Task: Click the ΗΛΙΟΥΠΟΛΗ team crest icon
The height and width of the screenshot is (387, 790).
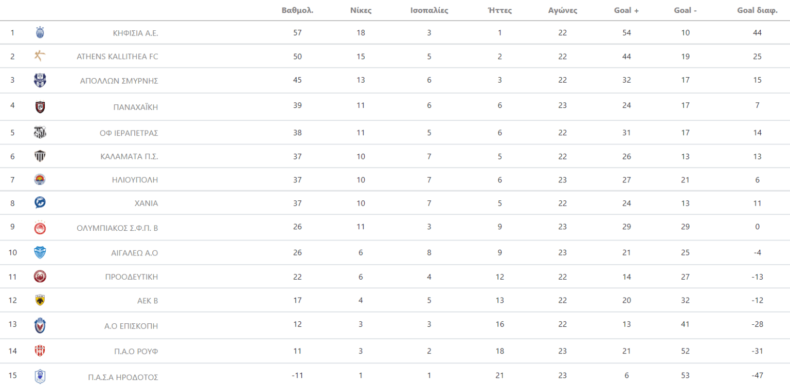Action: [40, 179]
